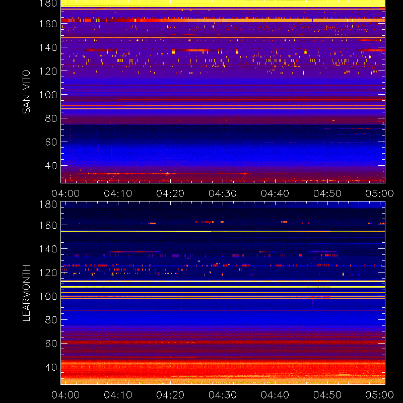This screenshot has width=403, height=403.
Task: Select the 80 tick label on San Vito plot
Action: [x=51, y=118]
